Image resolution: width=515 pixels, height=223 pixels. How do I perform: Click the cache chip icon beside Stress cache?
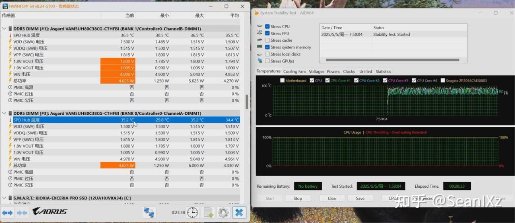click(260, 40)
